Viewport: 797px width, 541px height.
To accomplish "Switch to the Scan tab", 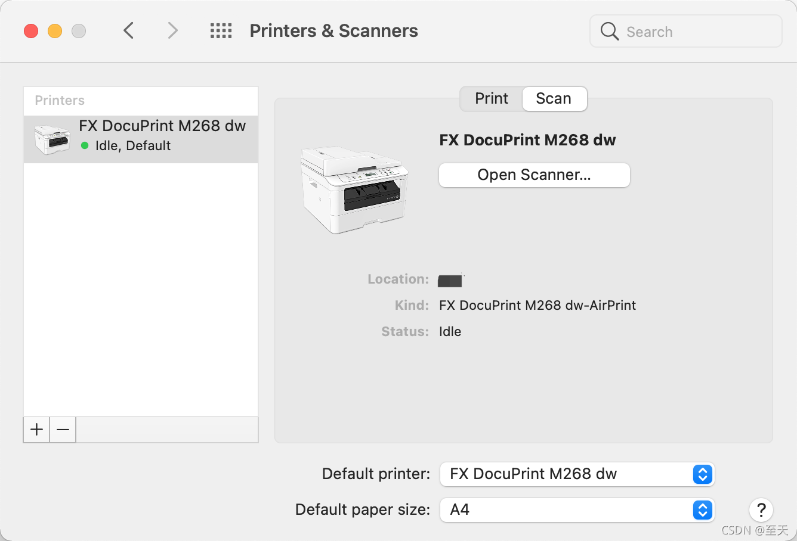I will pos(554,99).
